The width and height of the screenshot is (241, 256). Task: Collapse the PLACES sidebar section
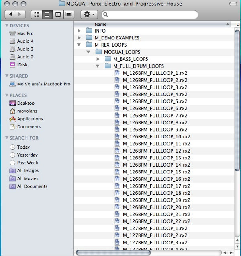tap(7, 95)
